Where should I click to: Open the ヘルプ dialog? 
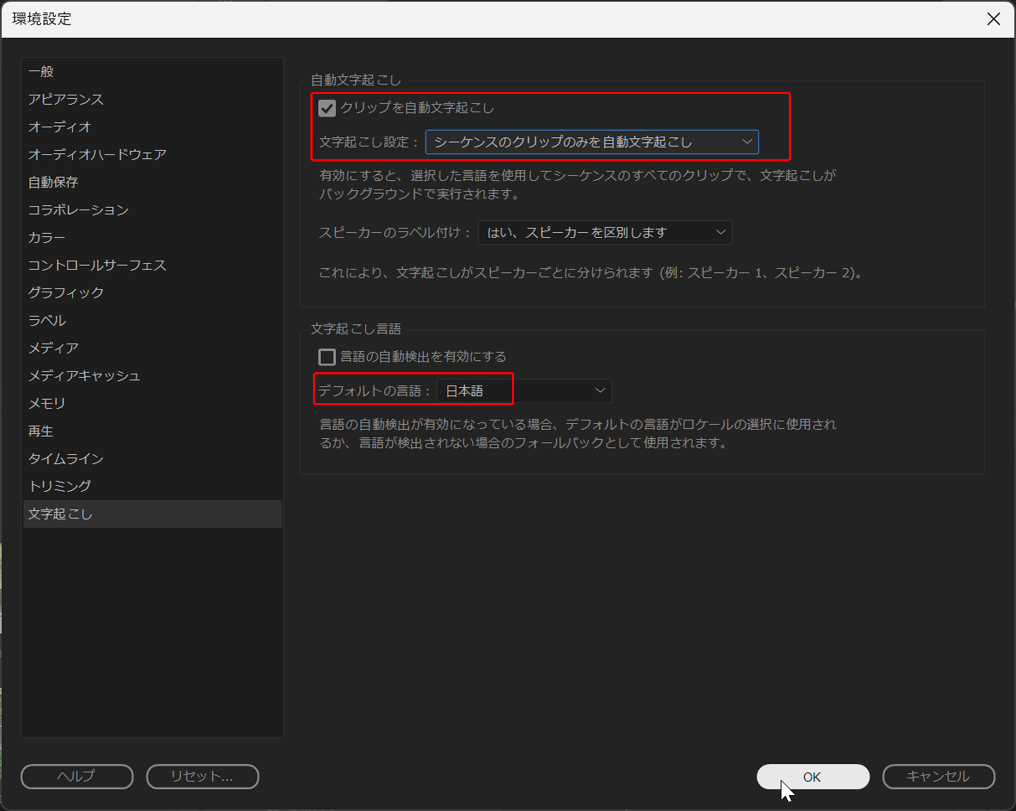(76, 776)
